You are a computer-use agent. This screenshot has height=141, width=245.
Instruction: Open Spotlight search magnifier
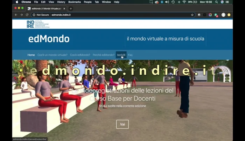(216, 2)
